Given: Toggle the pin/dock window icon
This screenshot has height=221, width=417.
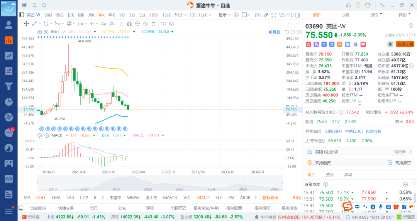Looking at the screenshot, I should 382,5.
